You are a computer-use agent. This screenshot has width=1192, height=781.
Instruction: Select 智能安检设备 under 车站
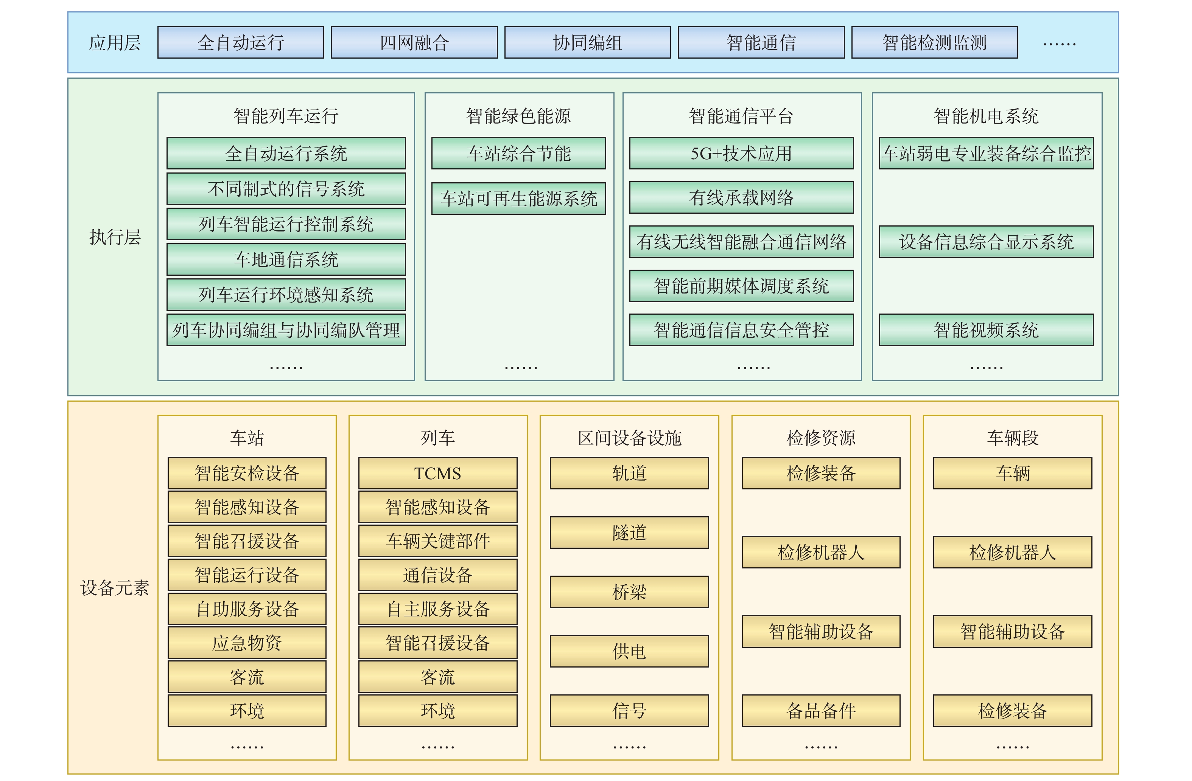(246, 473)
